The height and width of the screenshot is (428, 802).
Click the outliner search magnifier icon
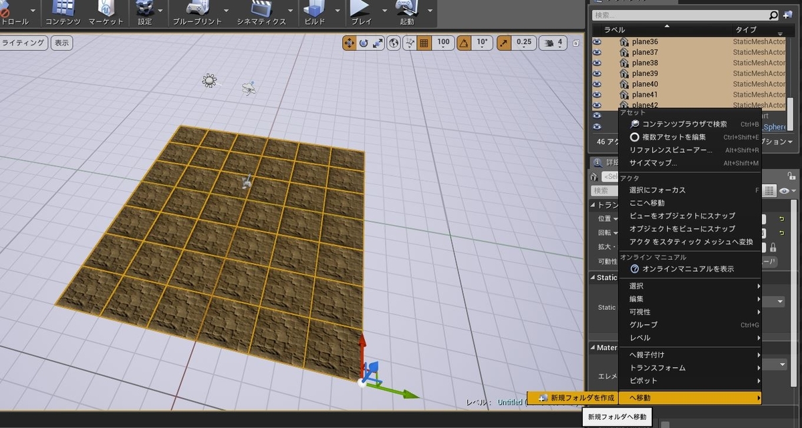pos(774,15)
